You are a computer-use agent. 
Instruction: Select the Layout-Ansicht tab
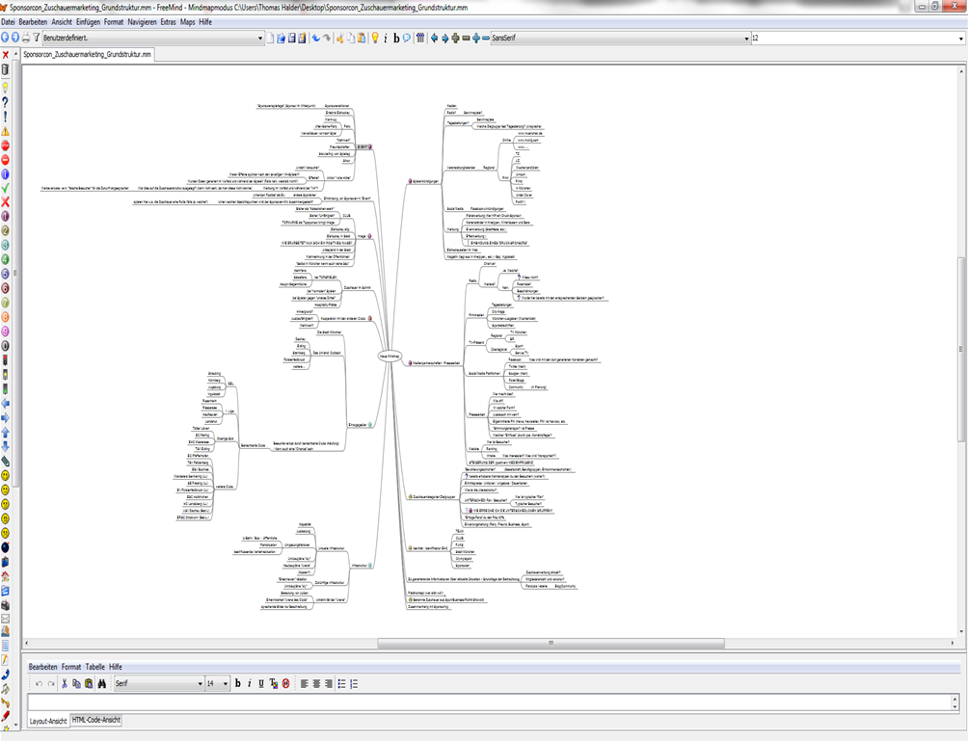coord(48,721)
